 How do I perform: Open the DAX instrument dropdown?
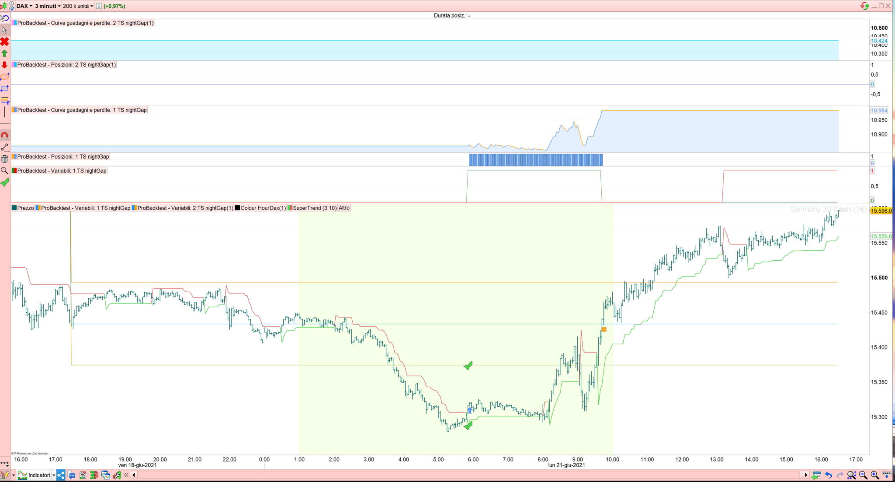(24, 6)
